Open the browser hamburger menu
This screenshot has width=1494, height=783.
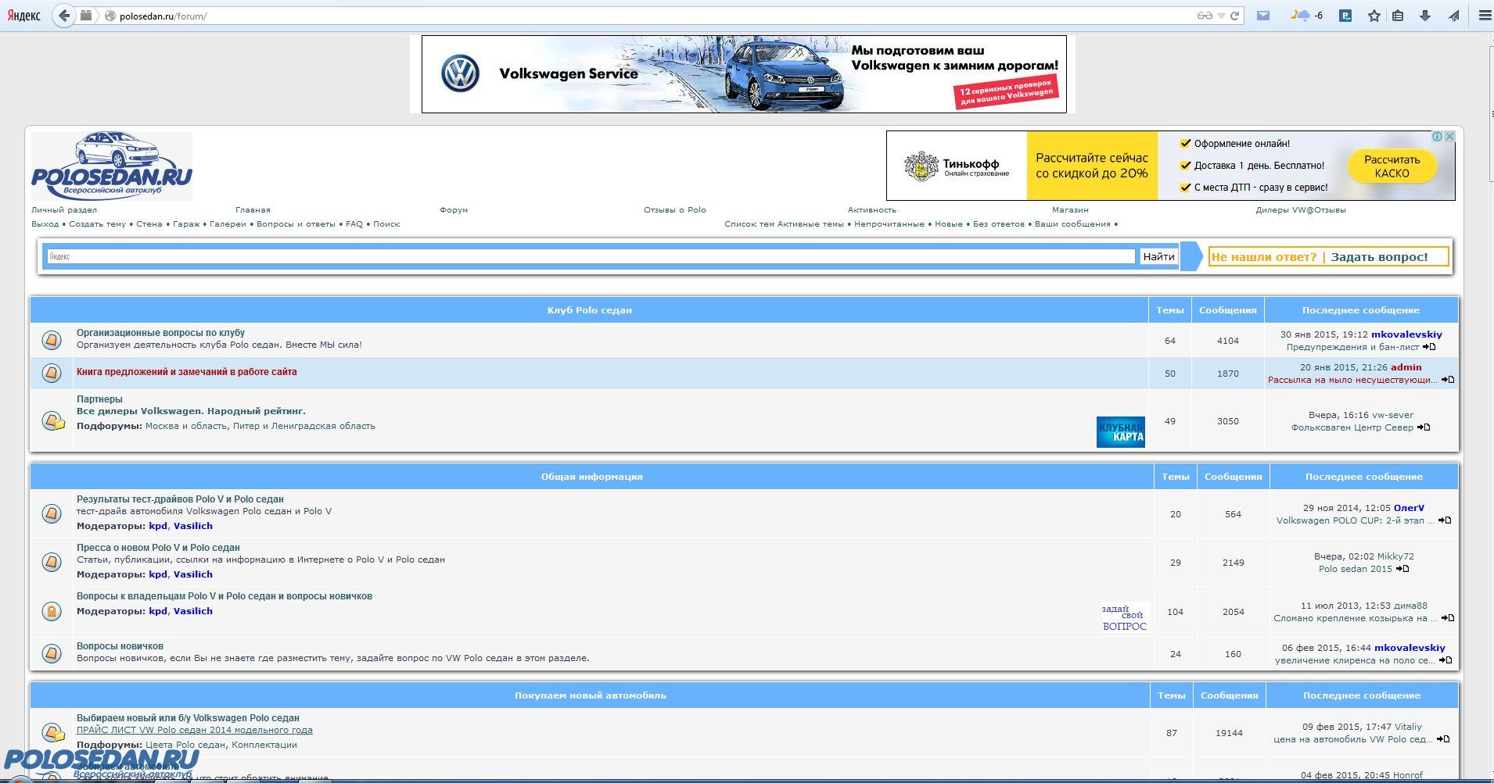1485,16
